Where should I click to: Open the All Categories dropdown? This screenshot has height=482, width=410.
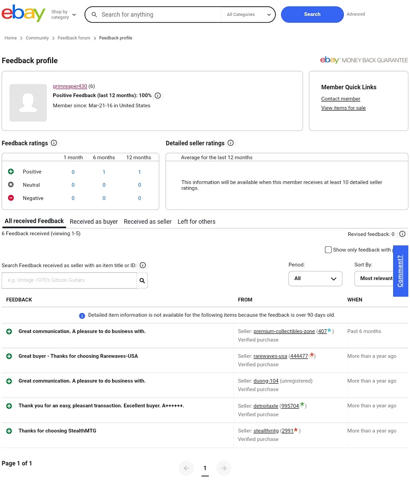(248, 14)
